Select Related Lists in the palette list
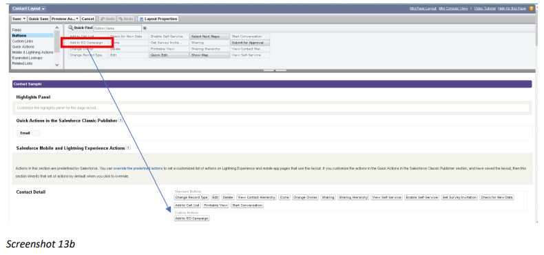Screen dimensions: 544x255 tap(22, 63)
